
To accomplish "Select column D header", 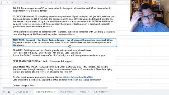I will click(x=42, y=2).
